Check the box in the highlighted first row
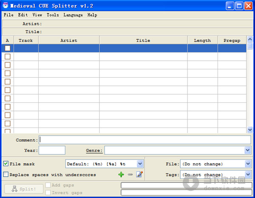 [8, 48]
